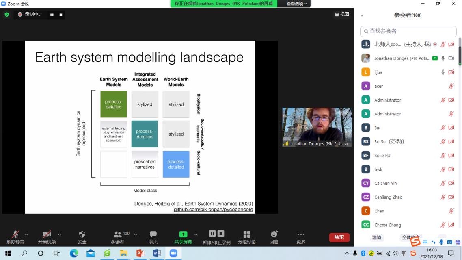
Task: Click the green encryption shield icon
Action: click(6, 15)
